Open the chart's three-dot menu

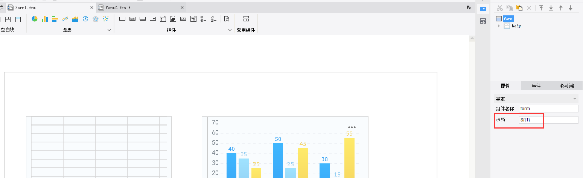352,127
